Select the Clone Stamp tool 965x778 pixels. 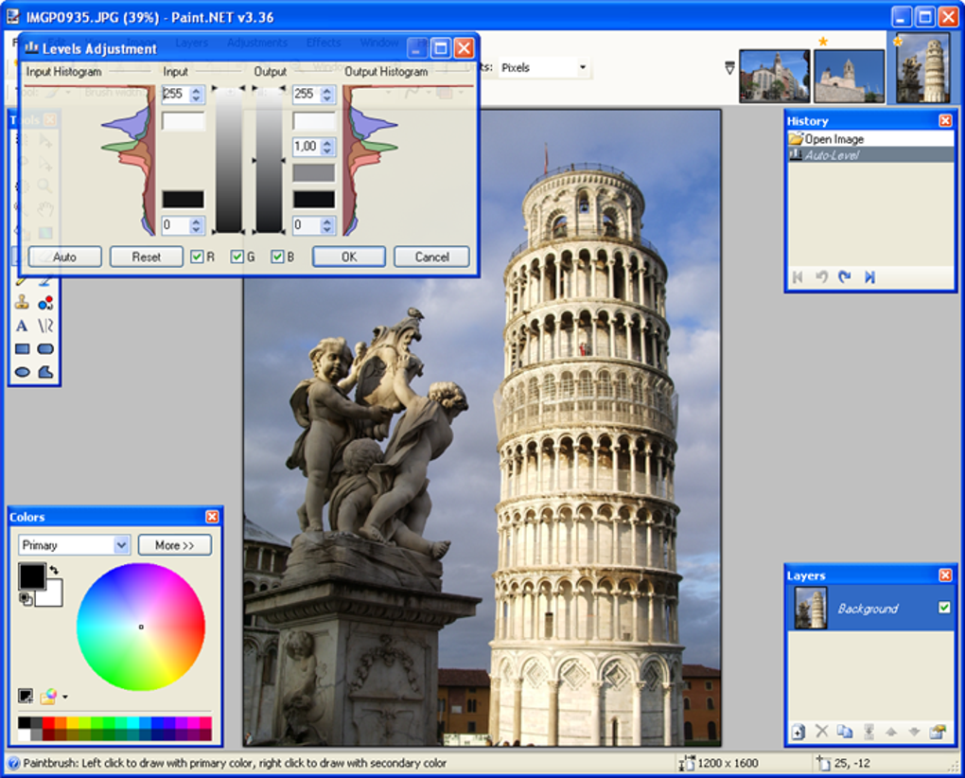click(22, 302)
